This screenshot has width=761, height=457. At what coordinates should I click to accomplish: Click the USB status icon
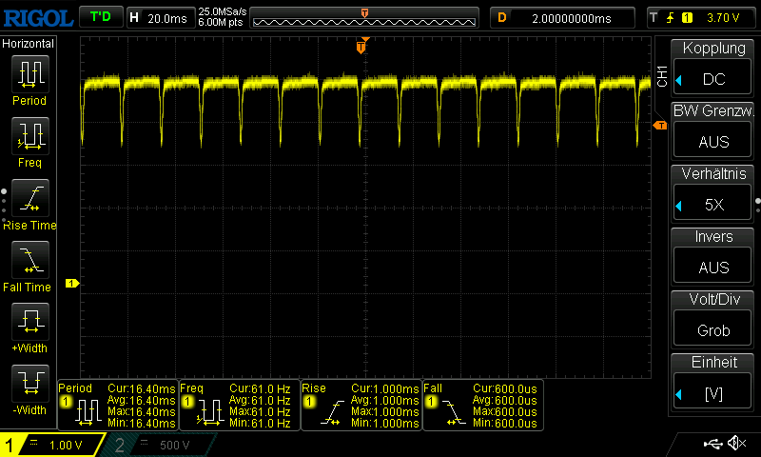(712, 444)
